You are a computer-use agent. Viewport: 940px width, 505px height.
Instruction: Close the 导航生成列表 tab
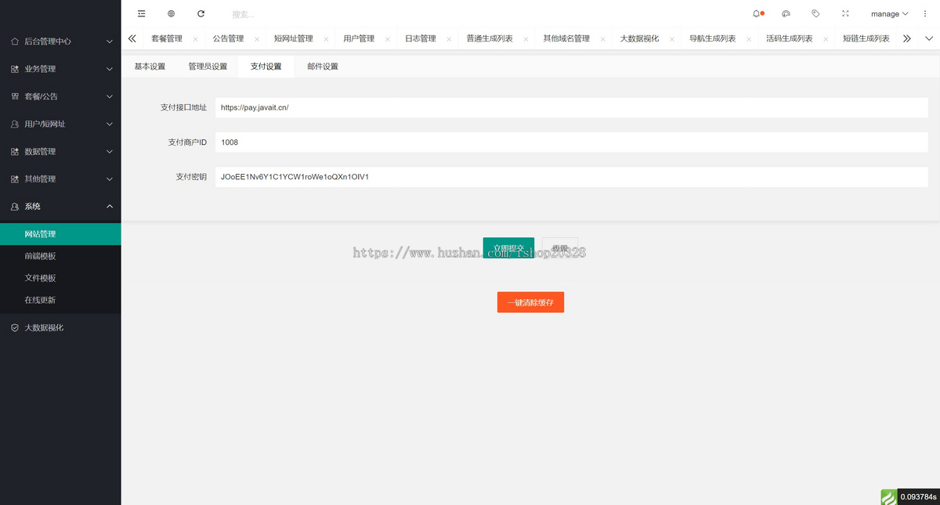click(748, 39)
